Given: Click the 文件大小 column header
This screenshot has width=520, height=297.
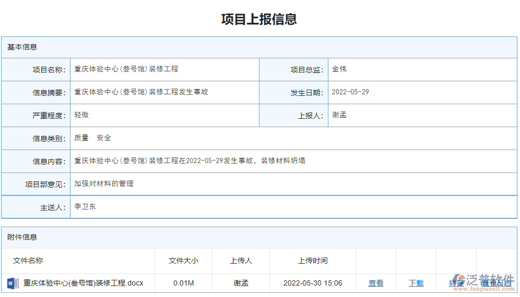Looking at the screenshot, I should [183, 261].
